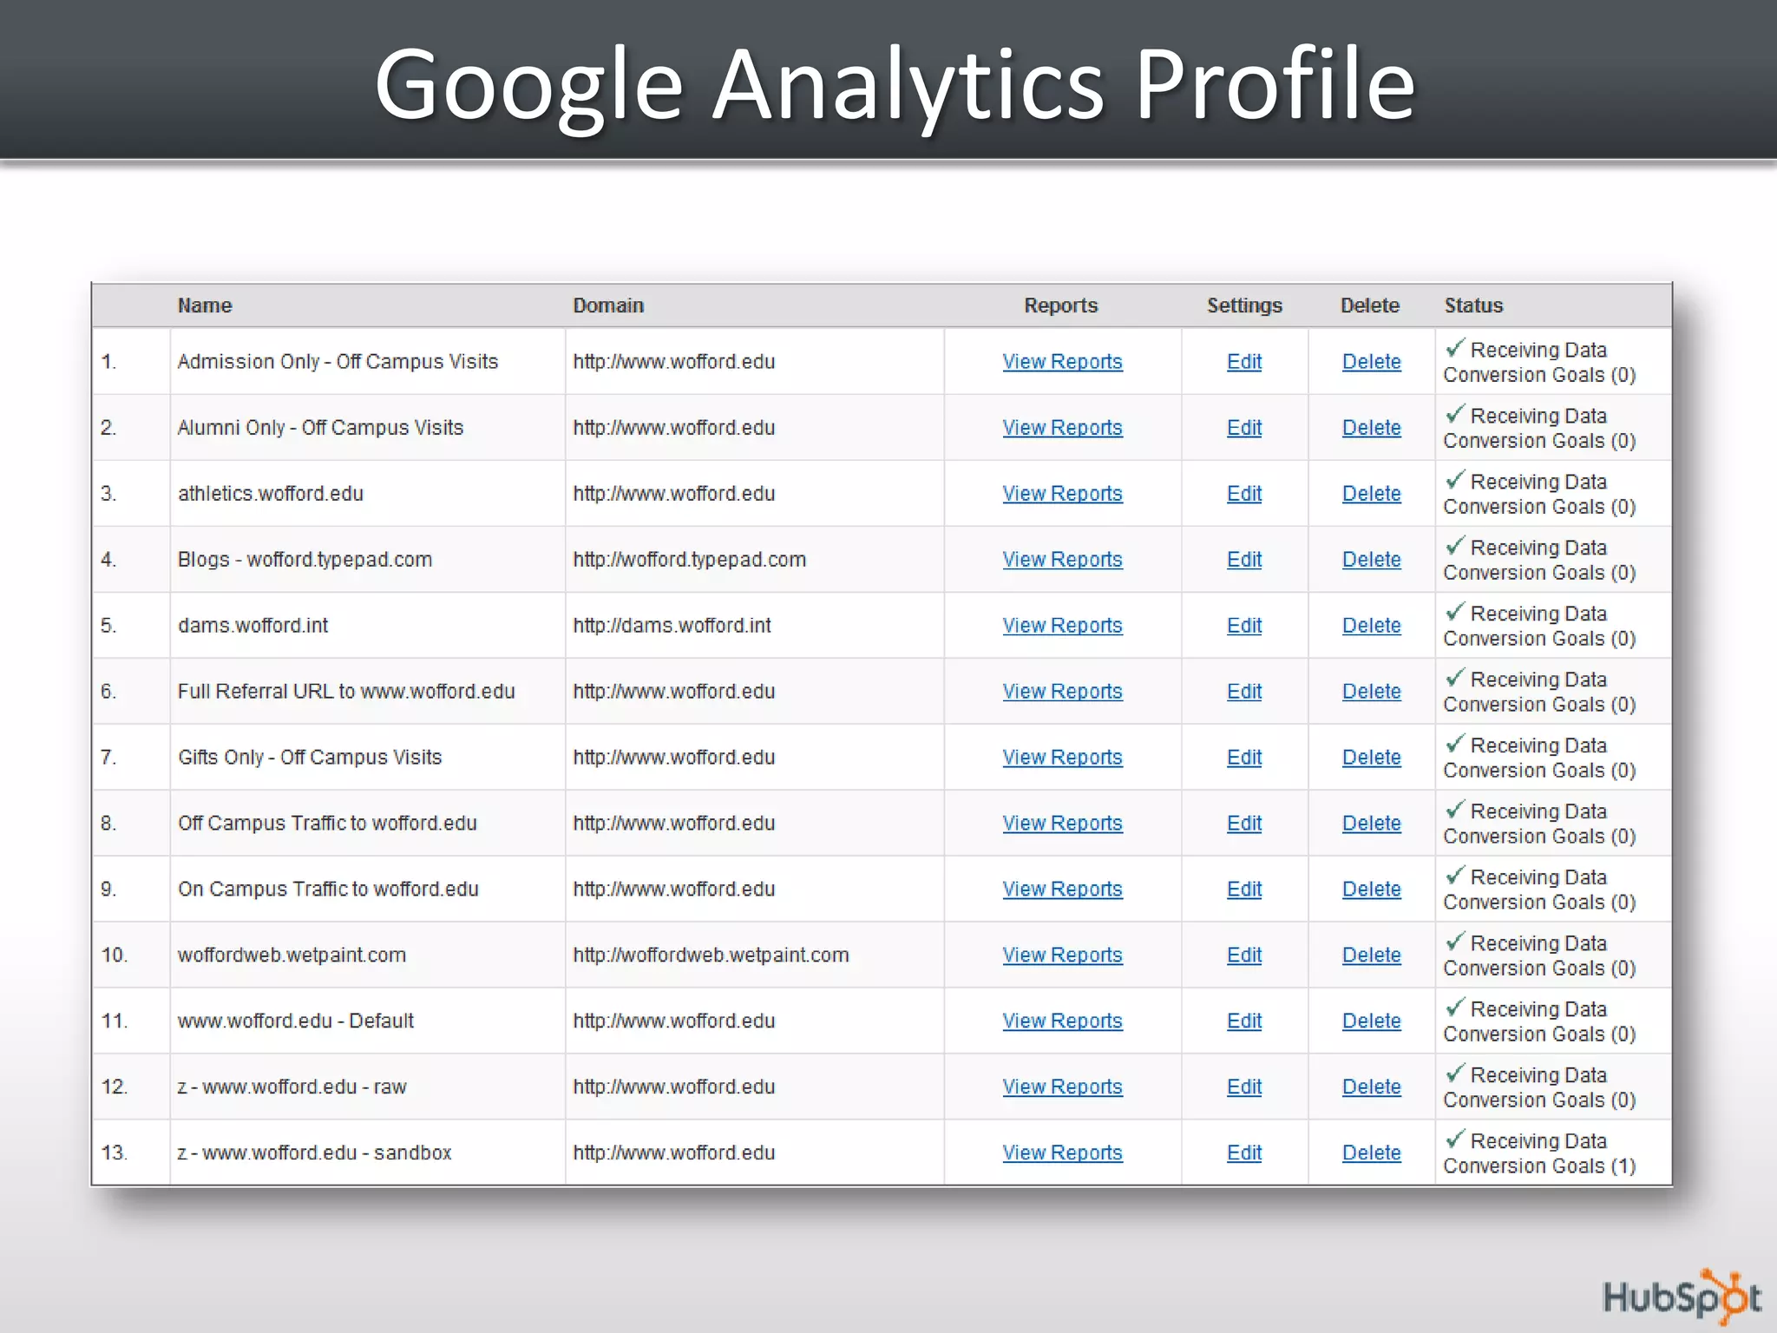Click the Receiving Data checkmark for Admission Only

[1455, 349]
